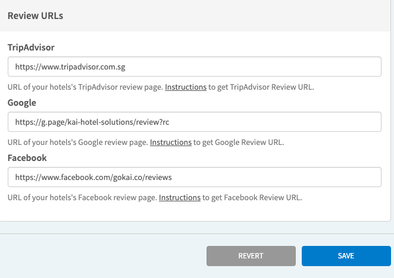Open Instructions link for TripAdvisor Review URL
Viewport: 394px width, 278px height.
(186, 87)
